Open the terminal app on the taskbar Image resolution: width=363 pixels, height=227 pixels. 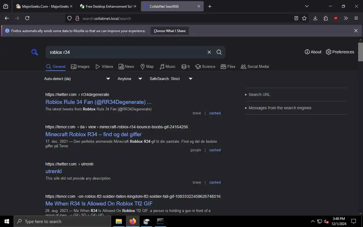160,221
